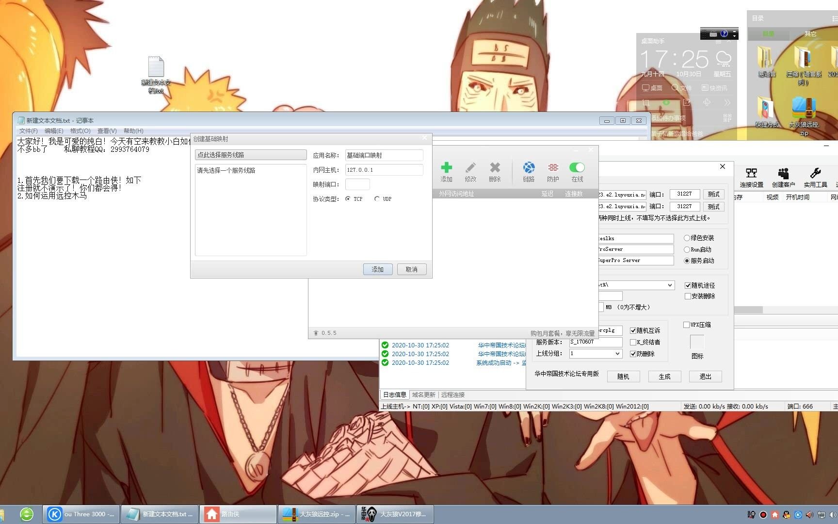Open the 查看(V) menu in Notepad
The width and height of the screenshot is (838, 524).
coord(107,131)
